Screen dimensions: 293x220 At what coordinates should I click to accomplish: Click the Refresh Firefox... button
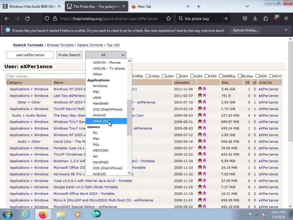click(x=245, y=30)
